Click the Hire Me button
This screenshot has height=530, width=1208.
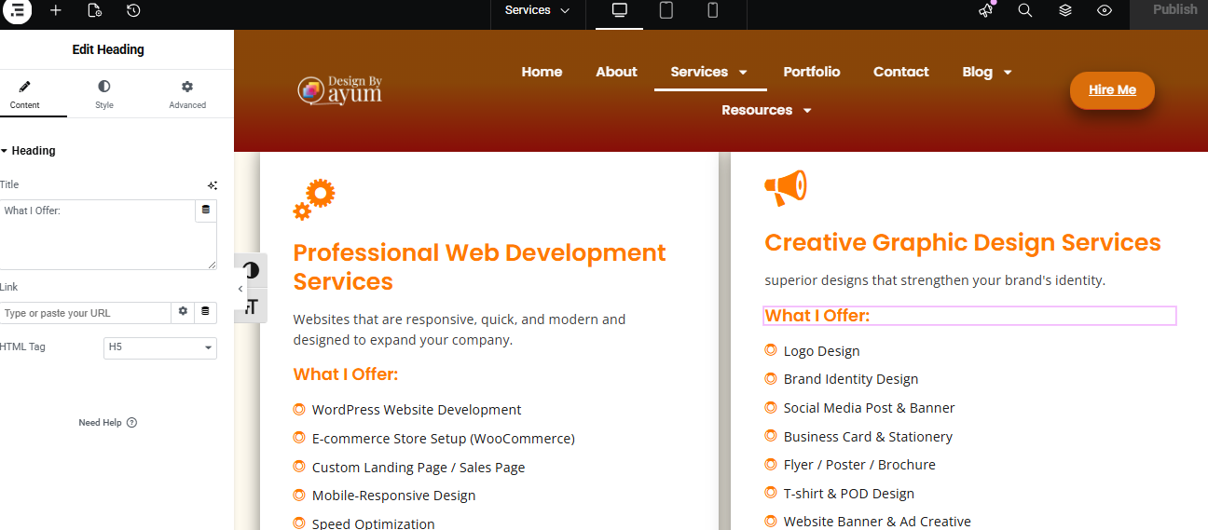pyautogui.click(x=1112, y=90)
